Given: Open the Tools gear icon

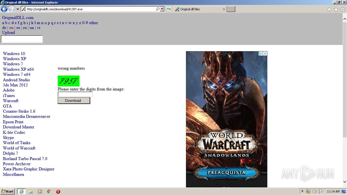Looking at the screenshot, I should (343, 9).
